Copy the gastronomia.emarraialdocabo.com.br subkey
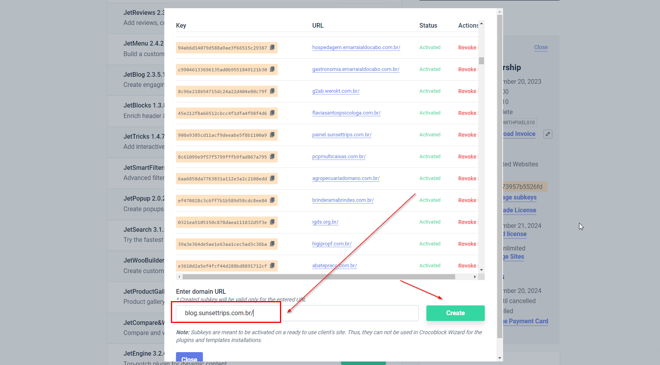660x365 pixels. click(x=272, y=69)
